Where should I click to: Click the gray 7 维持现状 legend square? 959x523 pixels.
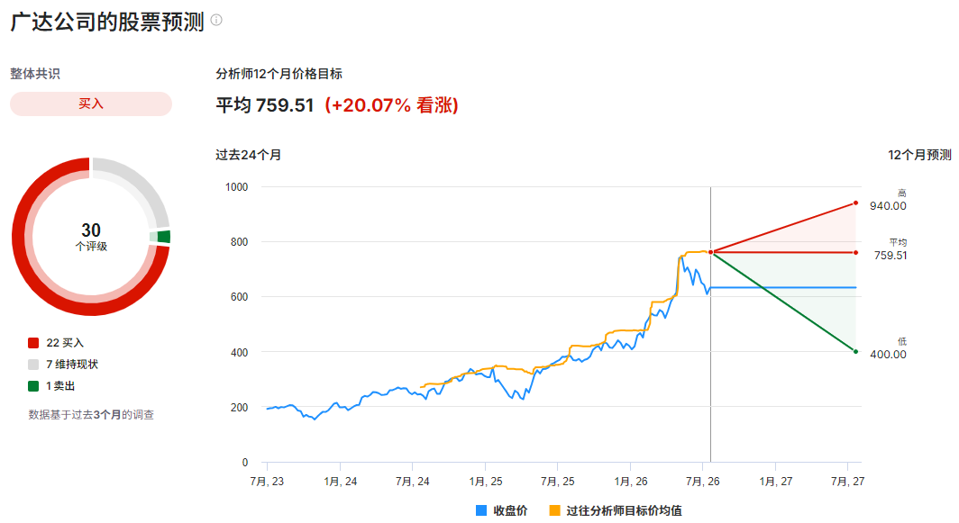(33, 365)
